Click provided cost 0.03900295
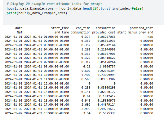The image size is (164, 122). [x=106, y=88]
